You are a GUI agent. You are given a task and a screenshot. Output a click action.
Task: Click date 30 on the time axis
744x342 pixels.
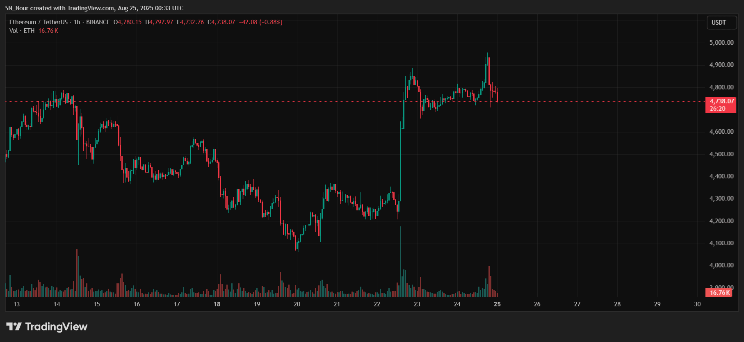coord(697,304)
